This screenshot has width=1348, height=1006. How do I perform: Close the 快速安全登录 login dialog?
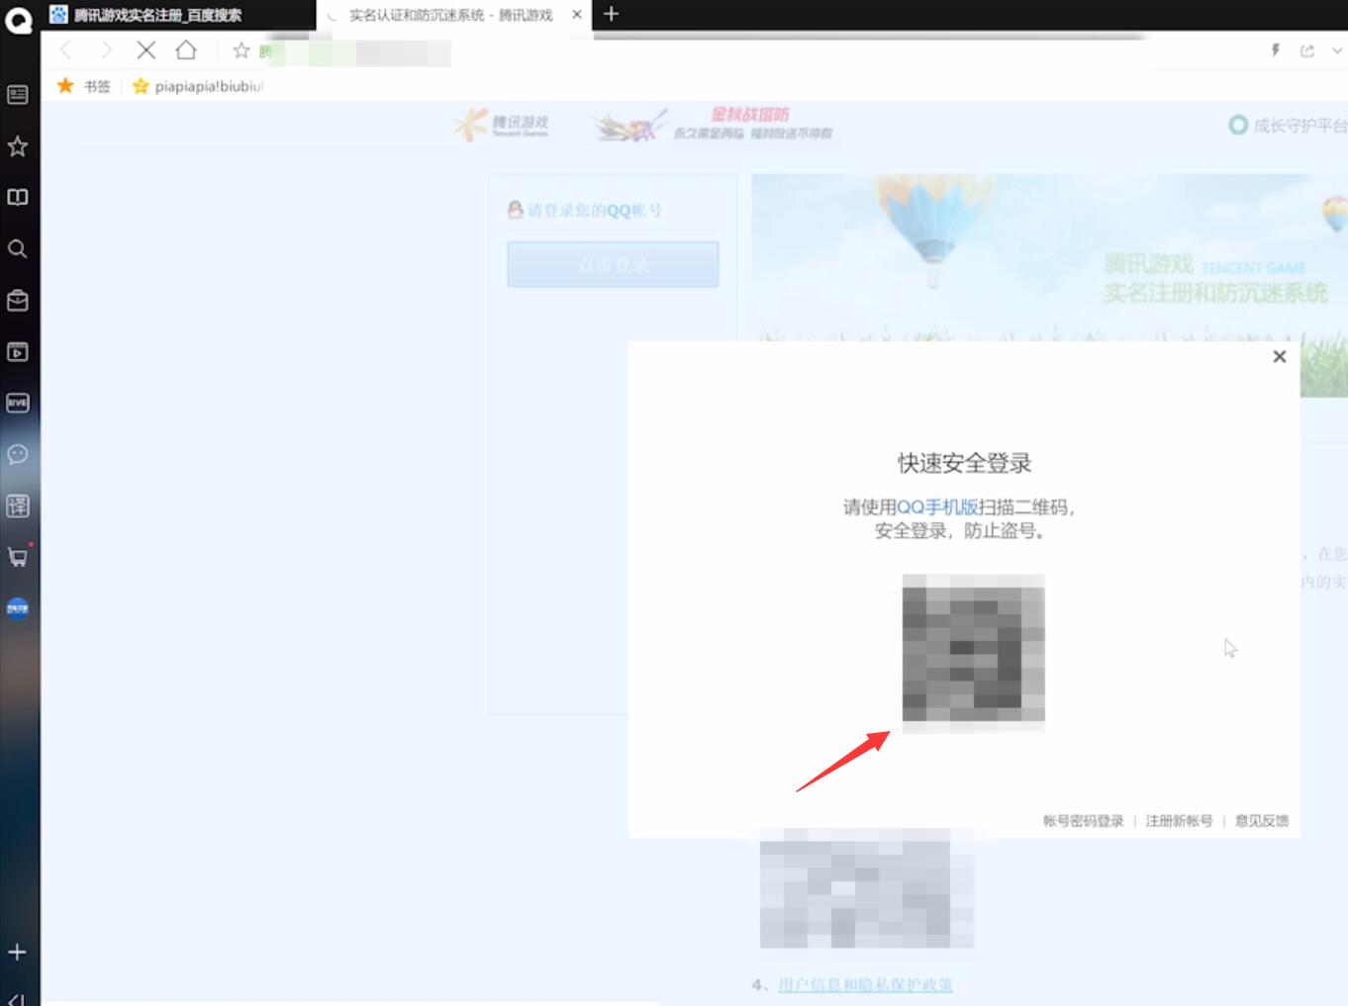[x=1280, y=356]
